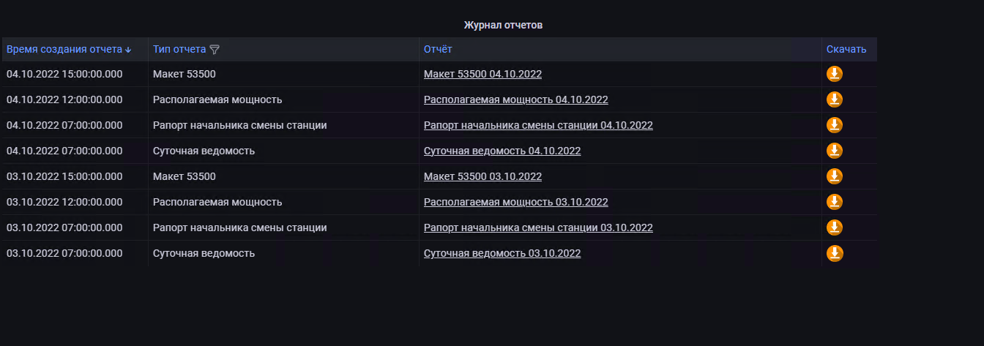This screenshot has width=984, height=346.
Task: Click the Скачать column header
Action: 846,49
